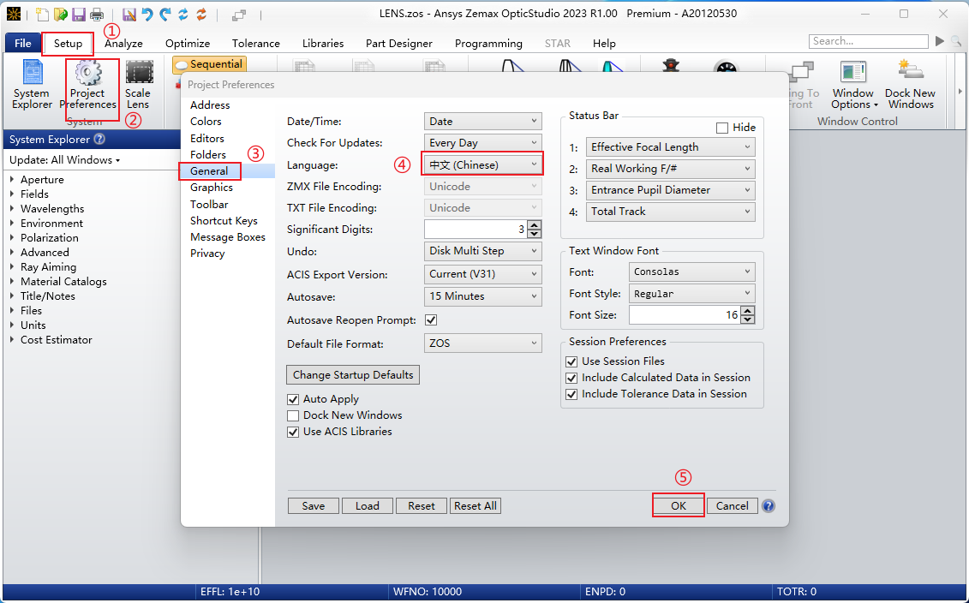Open the Check For Updates dropdown
The height and width of the screenshot is (603, 969).
click(482, 143)
